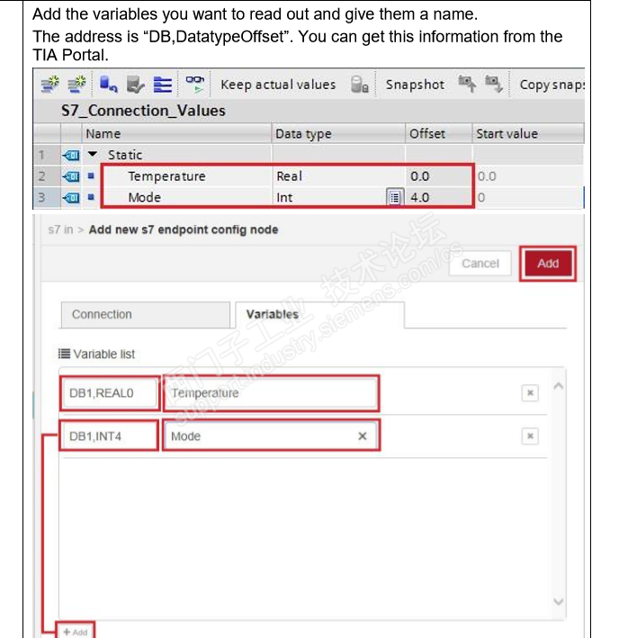Click the Keep actual values button
The height and width of the screenshot is (638, 619).
coord(278,85)
